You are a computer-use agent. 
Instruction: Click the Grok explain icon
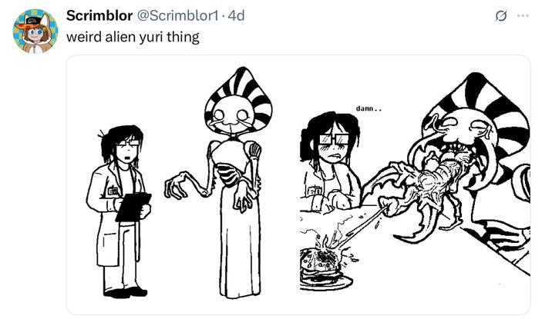tap(500, 16)
